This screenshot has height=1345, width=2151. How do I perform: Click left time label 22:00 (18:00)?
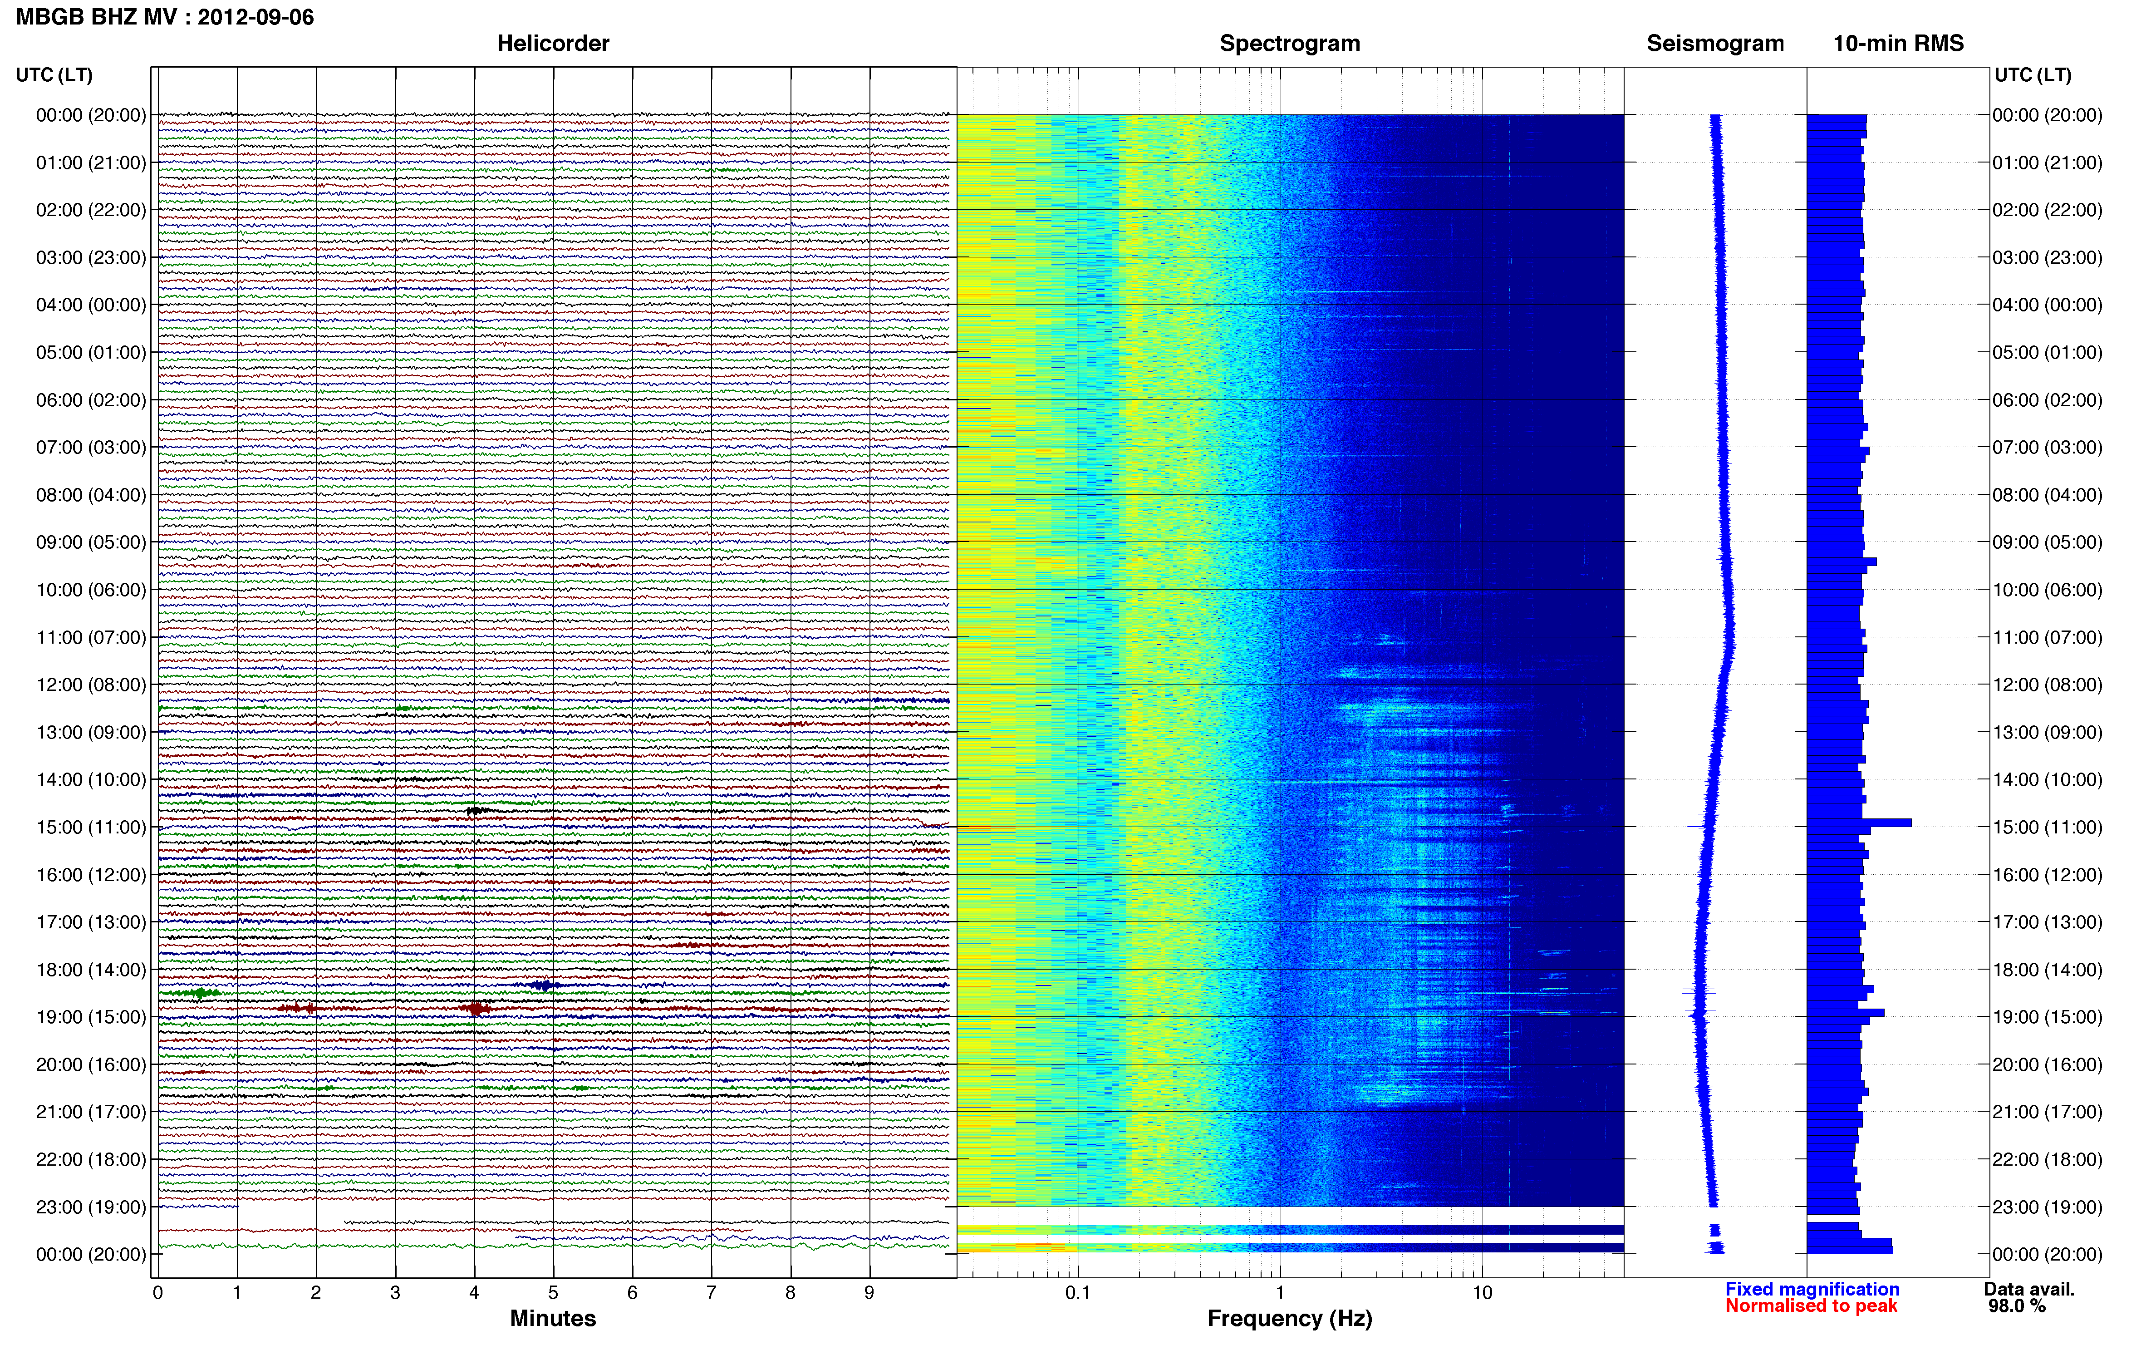(91, 1159)
